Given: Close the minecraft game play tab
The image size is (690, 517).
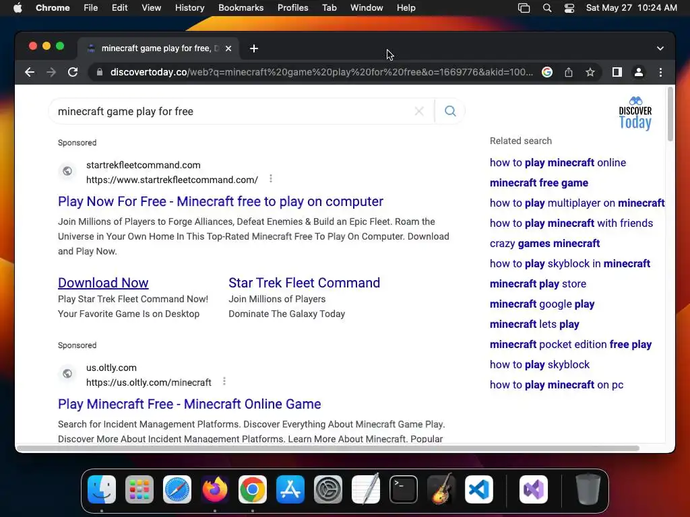Looking at the screenshot, I should point(228,48).
